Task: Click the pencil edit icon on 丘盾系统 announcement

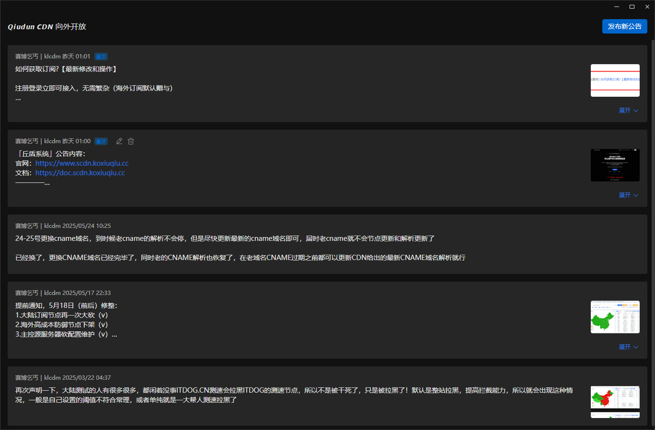Action: click(x=119, y=141)
